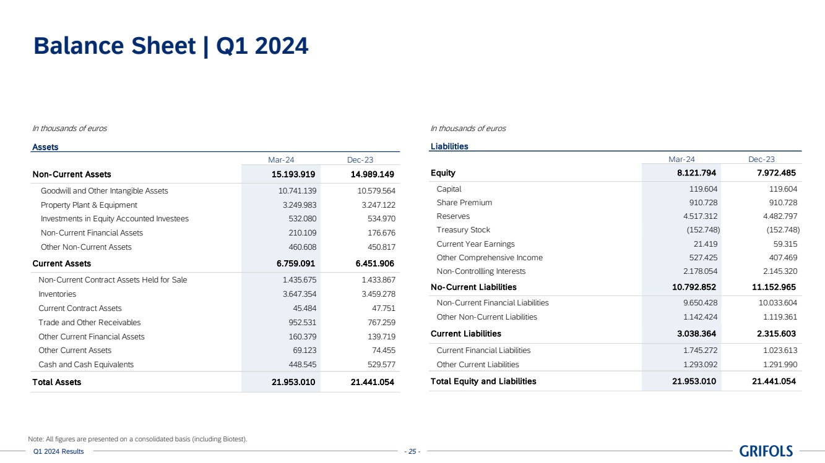This screenshot has width=825, height=463.
Task: Click the Goodwill and Other Intangible Assets label
Action: point(104,191)
